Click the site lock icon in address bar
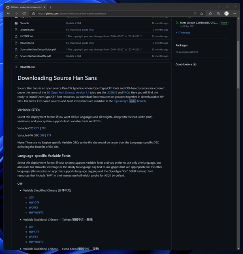 (x=34, y=14)
